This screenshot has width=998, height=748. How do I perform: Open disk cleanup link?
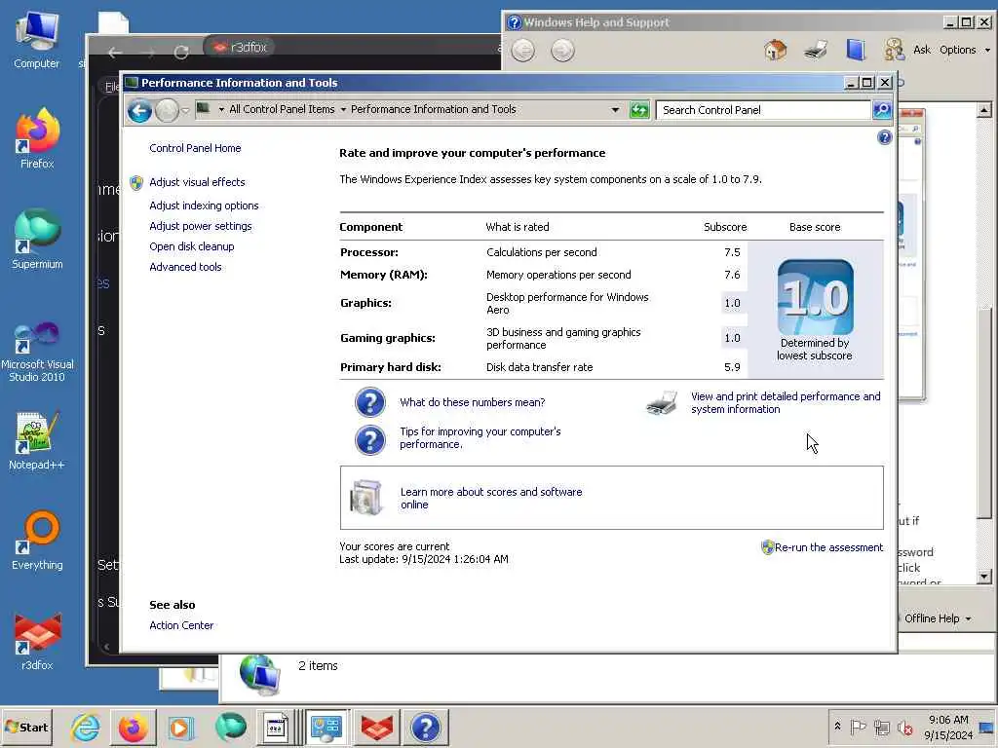192,246
